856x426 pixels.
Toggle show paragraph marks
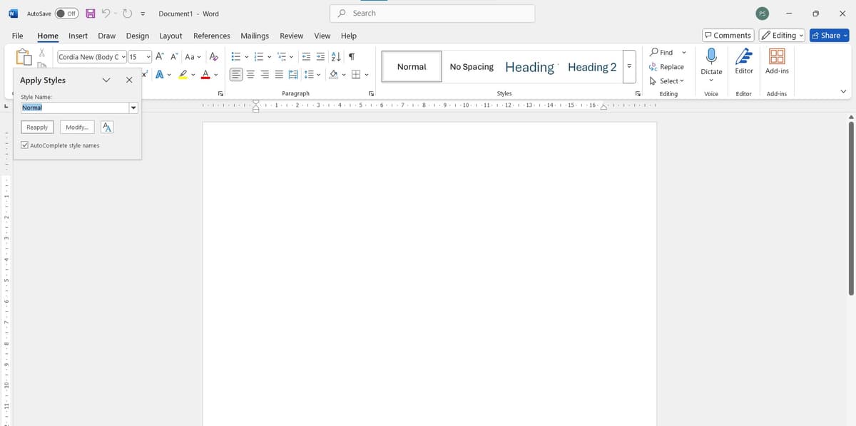point(352,56)
